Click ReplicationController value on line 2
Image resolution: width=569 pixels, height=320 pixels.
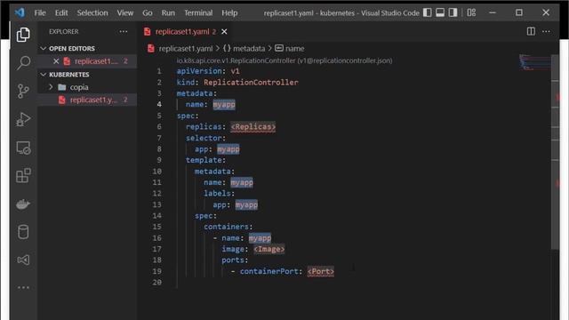click(251, 83)
